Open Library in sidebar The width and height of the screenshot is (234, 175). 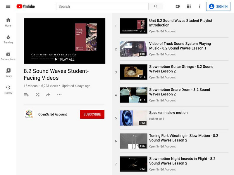[8, 73]
